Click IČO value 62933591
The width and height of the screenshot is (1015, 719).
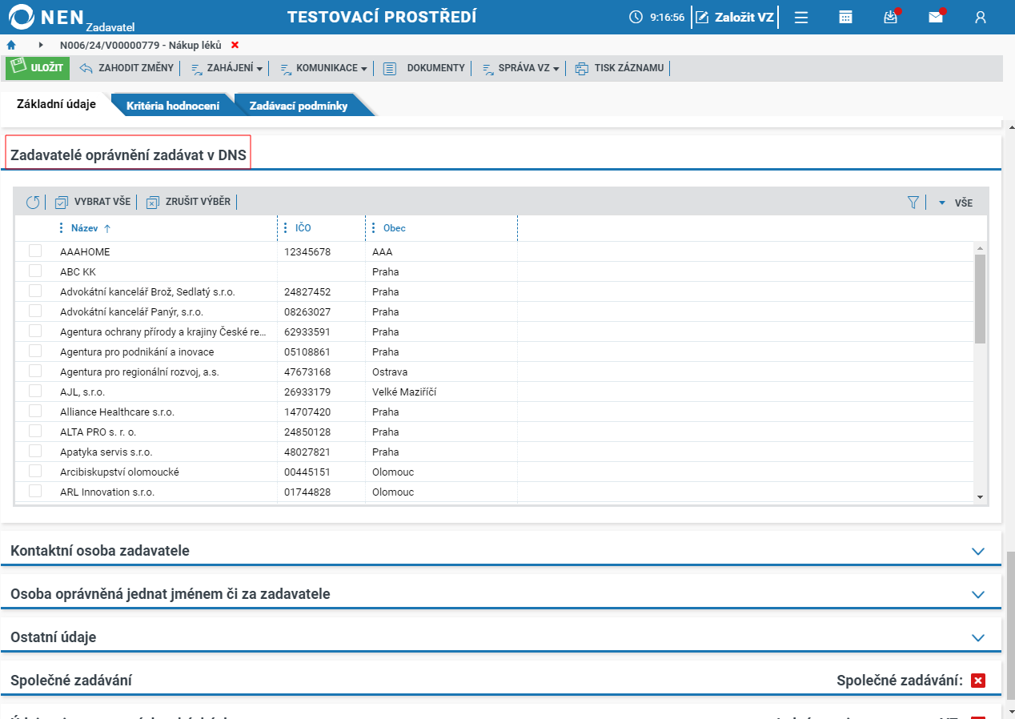click(x=307, y=332)
